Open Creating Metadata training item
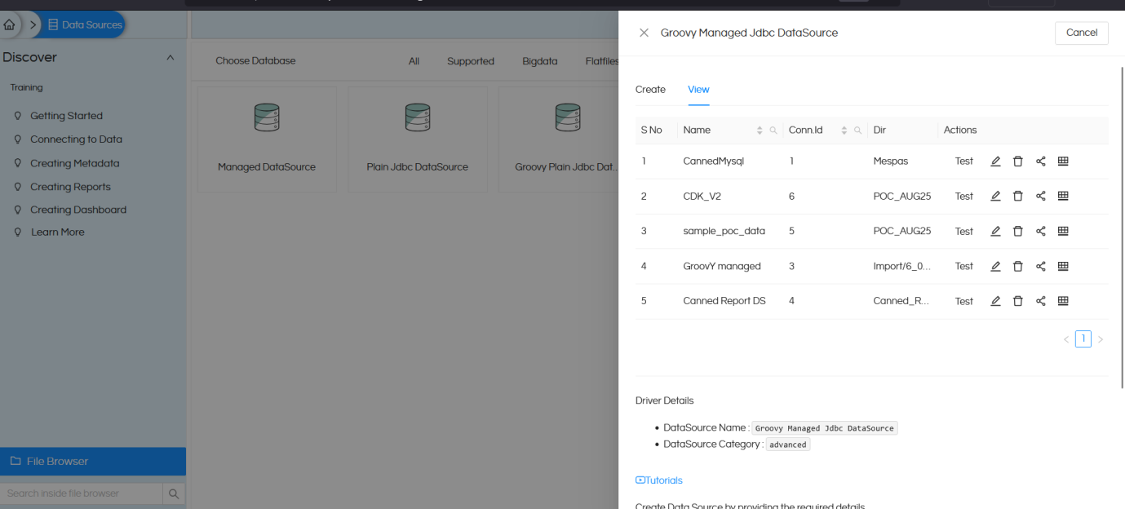The width and height of the screenshot is (1125, 509). 75,163
